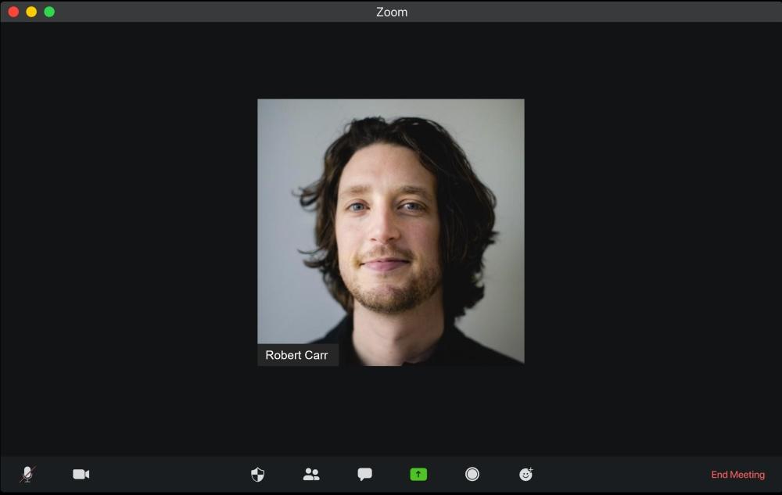The image size is (782, 495).
Task: Unmute the microphone
Action: click(27, 474)
